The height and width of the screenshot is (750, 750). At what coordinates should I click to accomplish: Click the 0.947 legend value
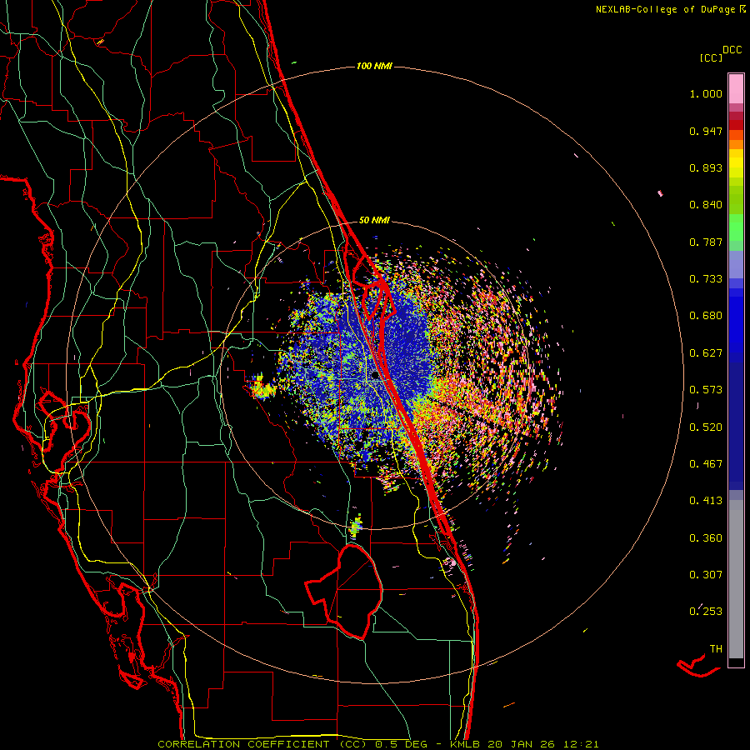point(706,131)
